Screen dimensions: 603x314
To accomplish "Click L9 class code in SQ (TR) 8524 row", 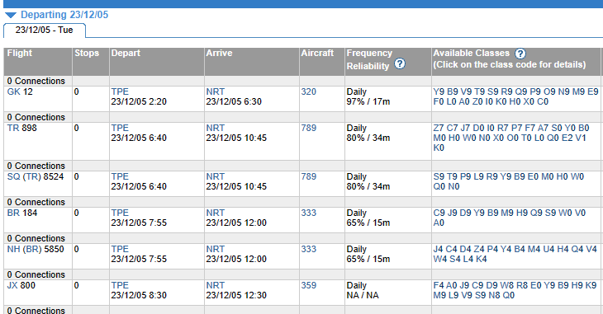I will click(x=478, y=176).
